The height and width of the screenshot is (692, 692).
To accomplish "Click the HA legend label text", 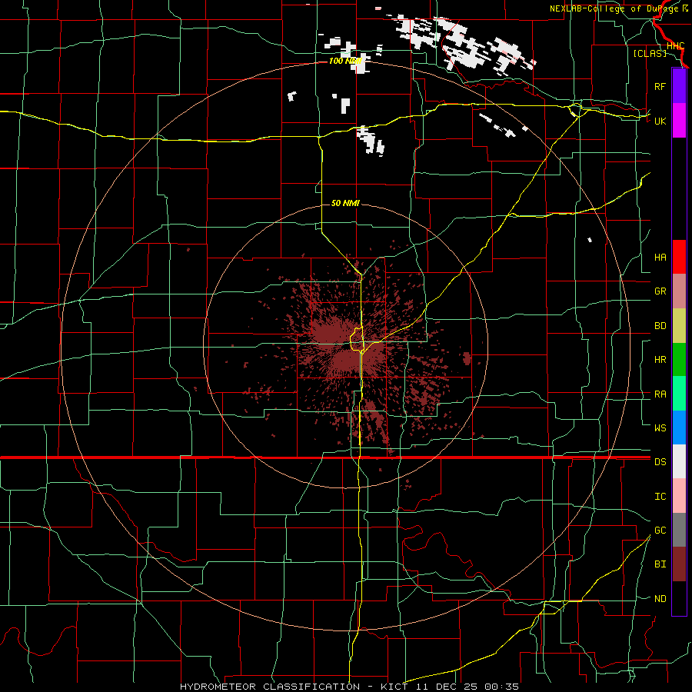I will [660, 257].
